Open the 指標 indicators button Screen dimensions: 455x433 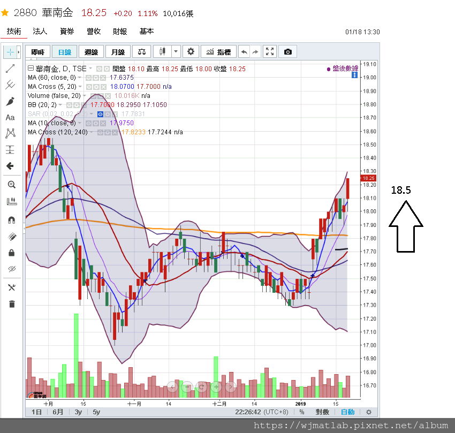coord(218,52)
